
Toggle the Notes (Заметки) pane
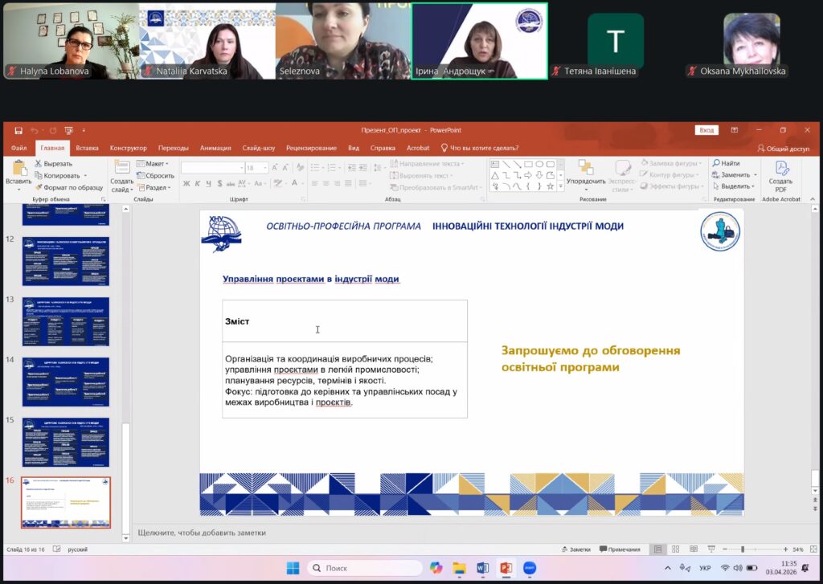pos(575,549)
